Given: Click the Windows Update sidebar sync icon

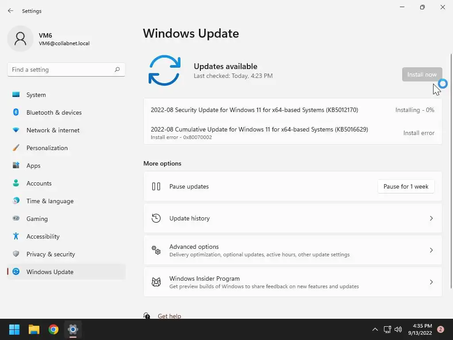Looking at the screenshot, I should coord(16,271).
